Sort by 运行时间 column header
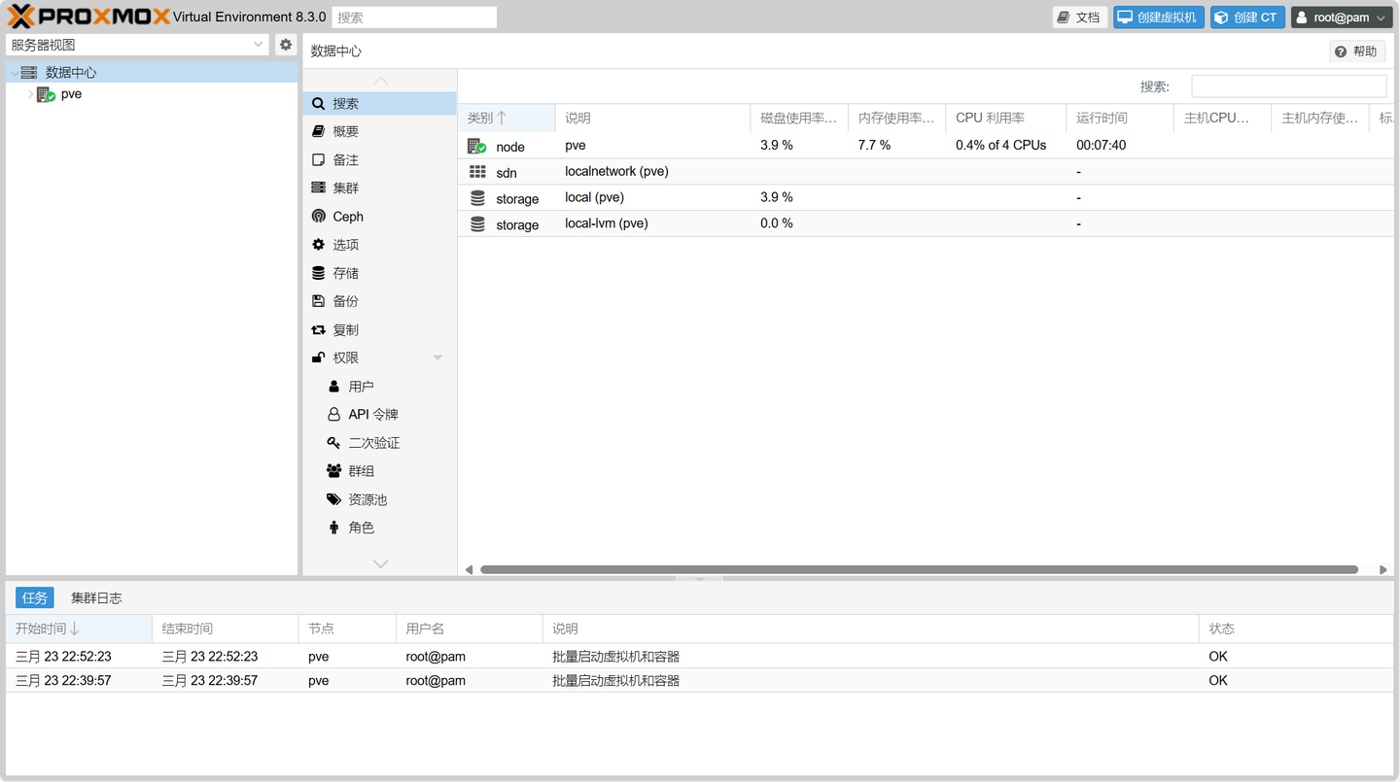The width and height of the screenshot is (1400, 782). (1120, 118)
